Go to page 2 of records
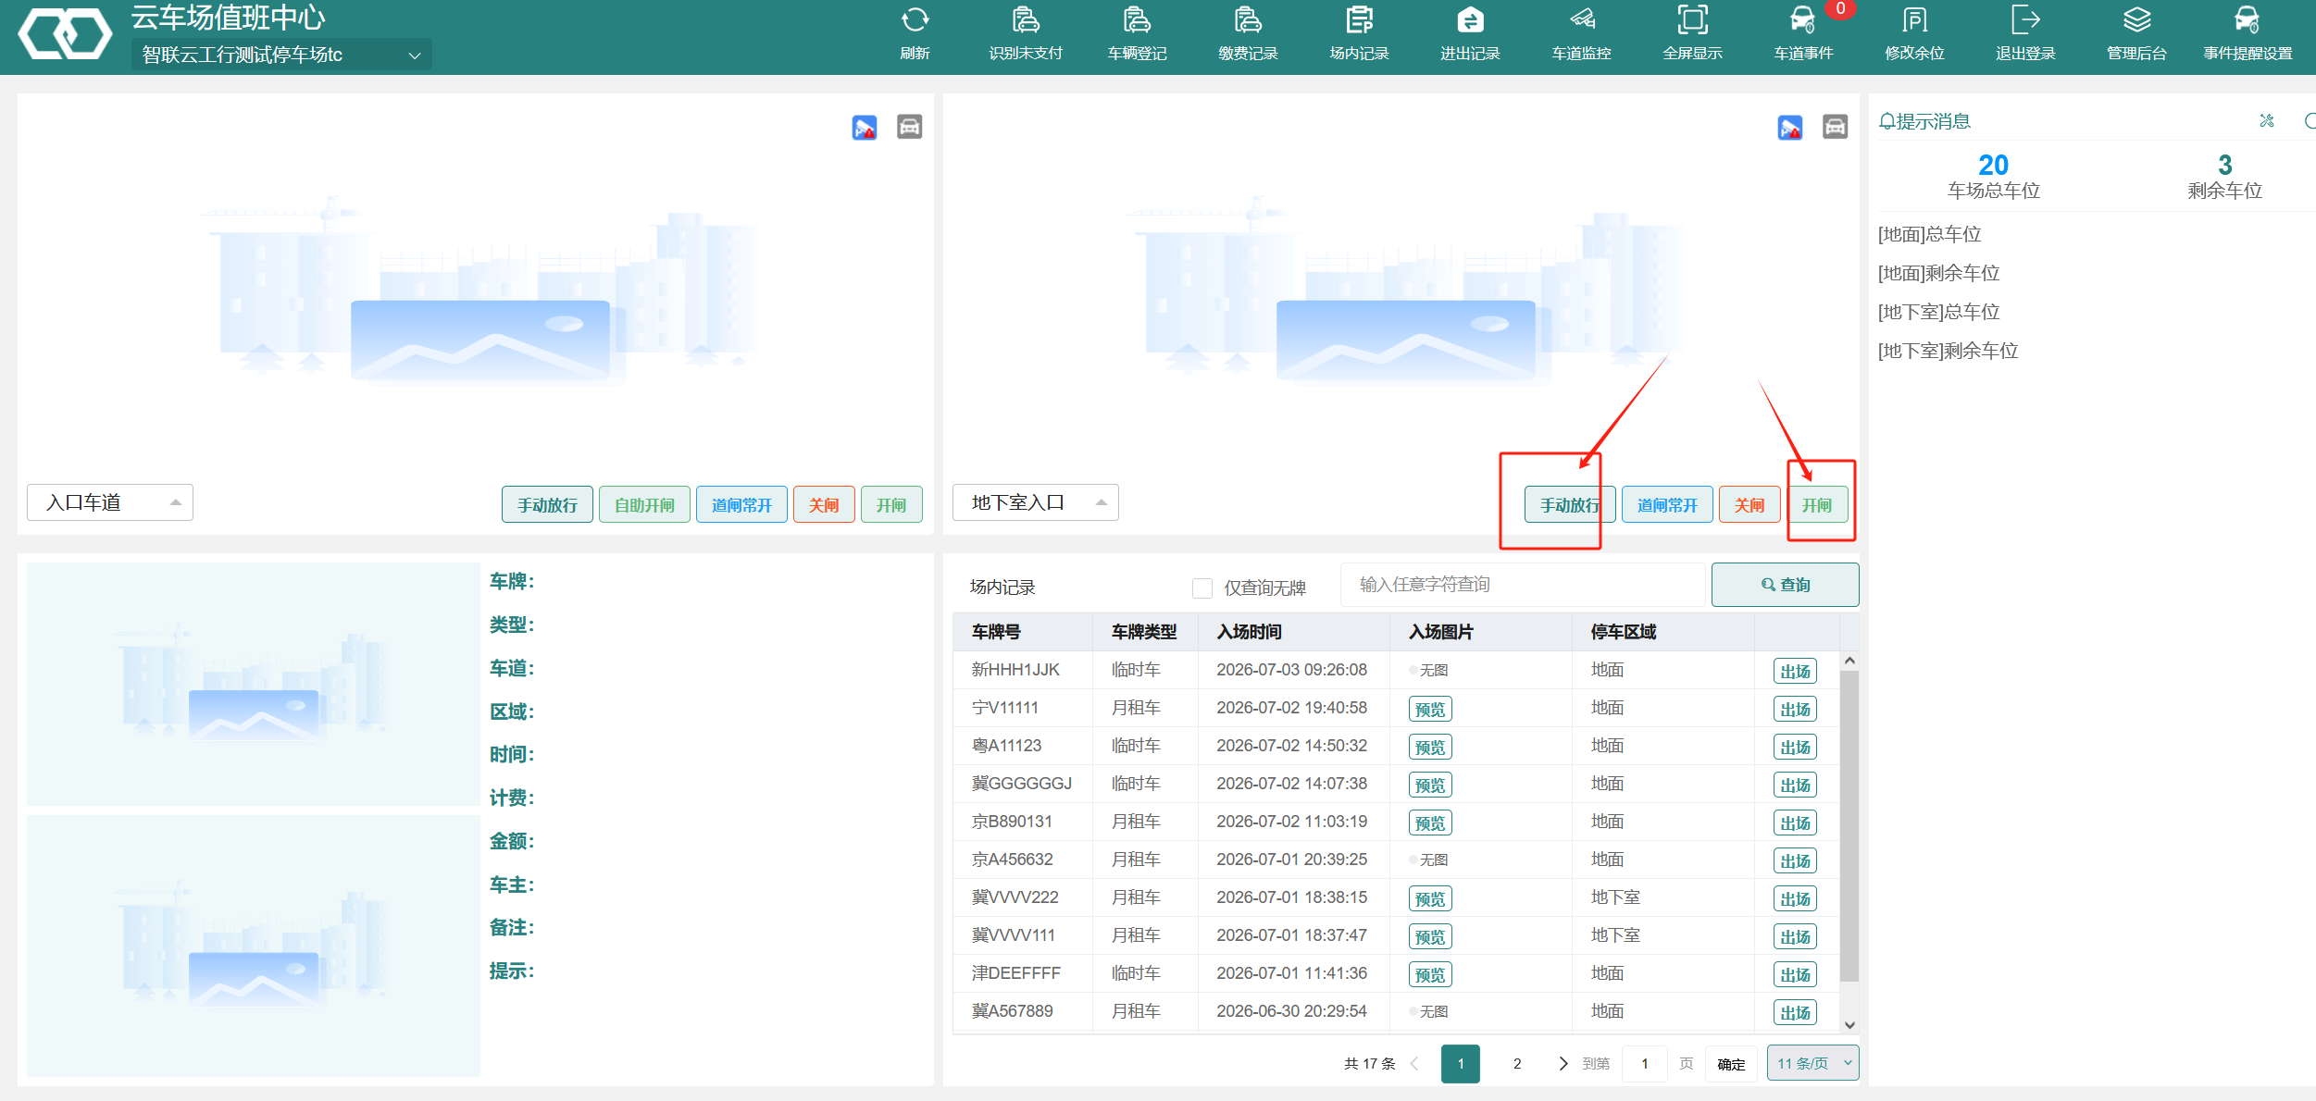The width and height of the screenshot is (2316, 1101). pyautogui.click(x=1517, y=1063)
